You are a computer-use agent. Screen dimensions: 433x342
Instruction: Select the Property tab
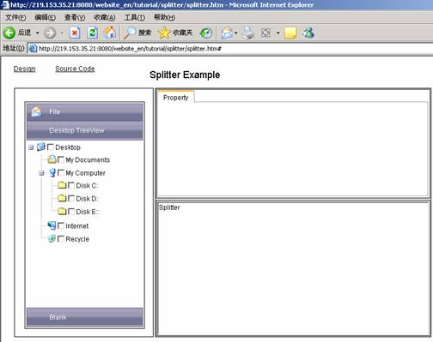(176, 97)
